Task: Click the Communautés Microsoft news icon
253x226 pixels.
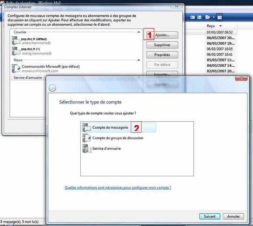Action: coord(16,68)
